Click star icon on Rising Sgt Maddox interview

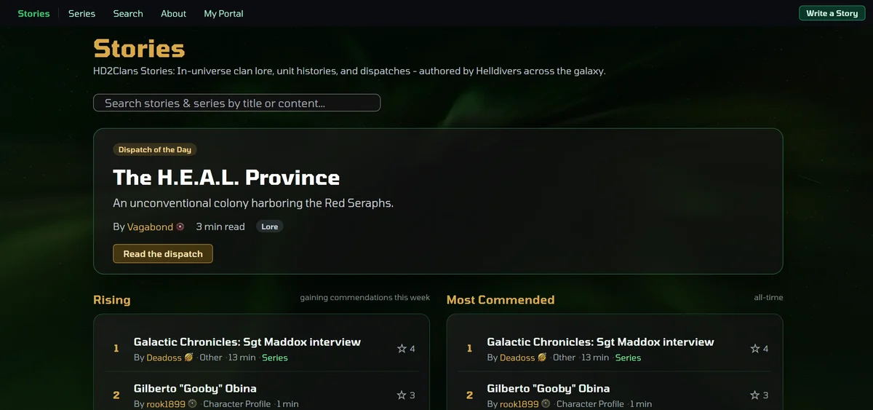(402, 349)
